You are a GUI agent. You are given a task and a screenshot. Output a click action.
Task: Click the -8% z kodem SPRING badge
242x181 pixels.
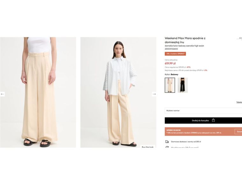click(175, 54)
